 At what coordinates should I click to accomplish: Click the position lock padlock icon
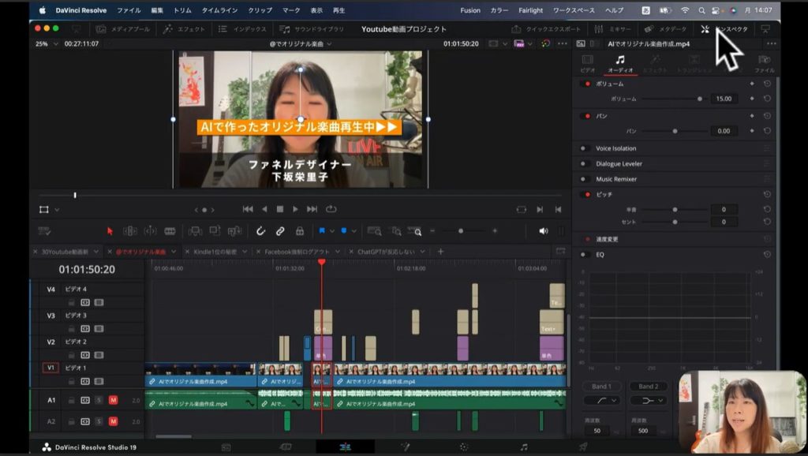(x=300, y=231)
